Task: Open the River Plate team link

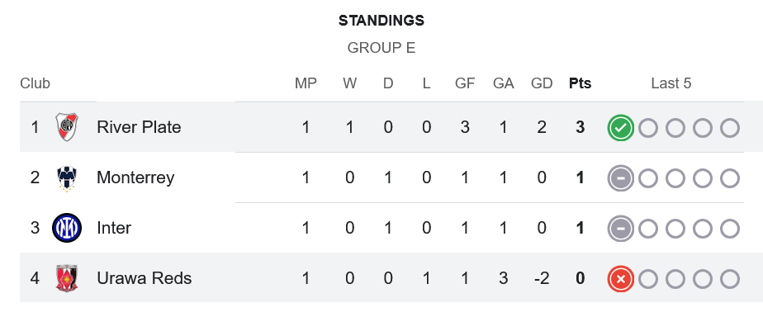Action: click(139, 127)
